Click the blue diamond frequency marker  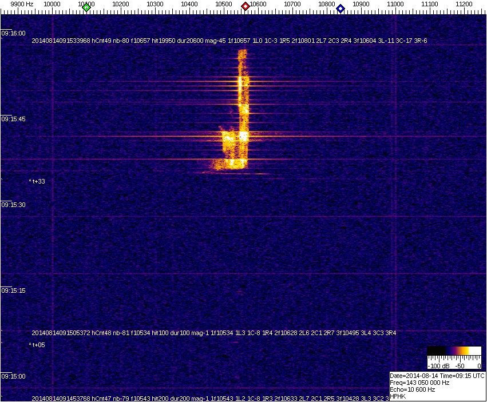pyautogui.click(x=340, y=8)
